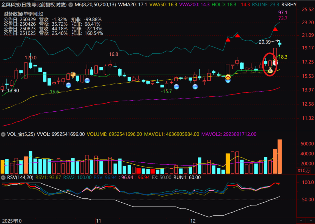Click the blue ball under the yellow chevron badge

click(x=228, y=81)
